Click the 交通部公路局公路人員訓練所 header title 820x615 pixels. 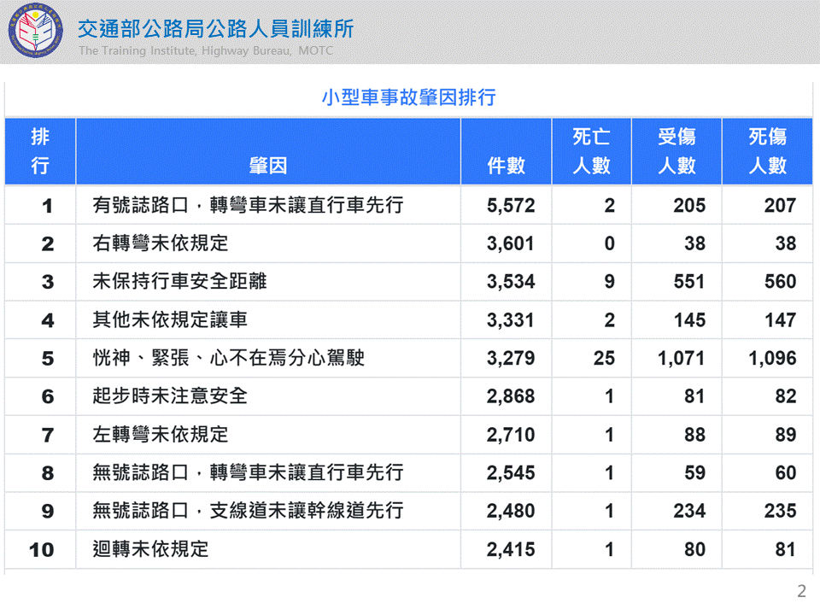215,28
